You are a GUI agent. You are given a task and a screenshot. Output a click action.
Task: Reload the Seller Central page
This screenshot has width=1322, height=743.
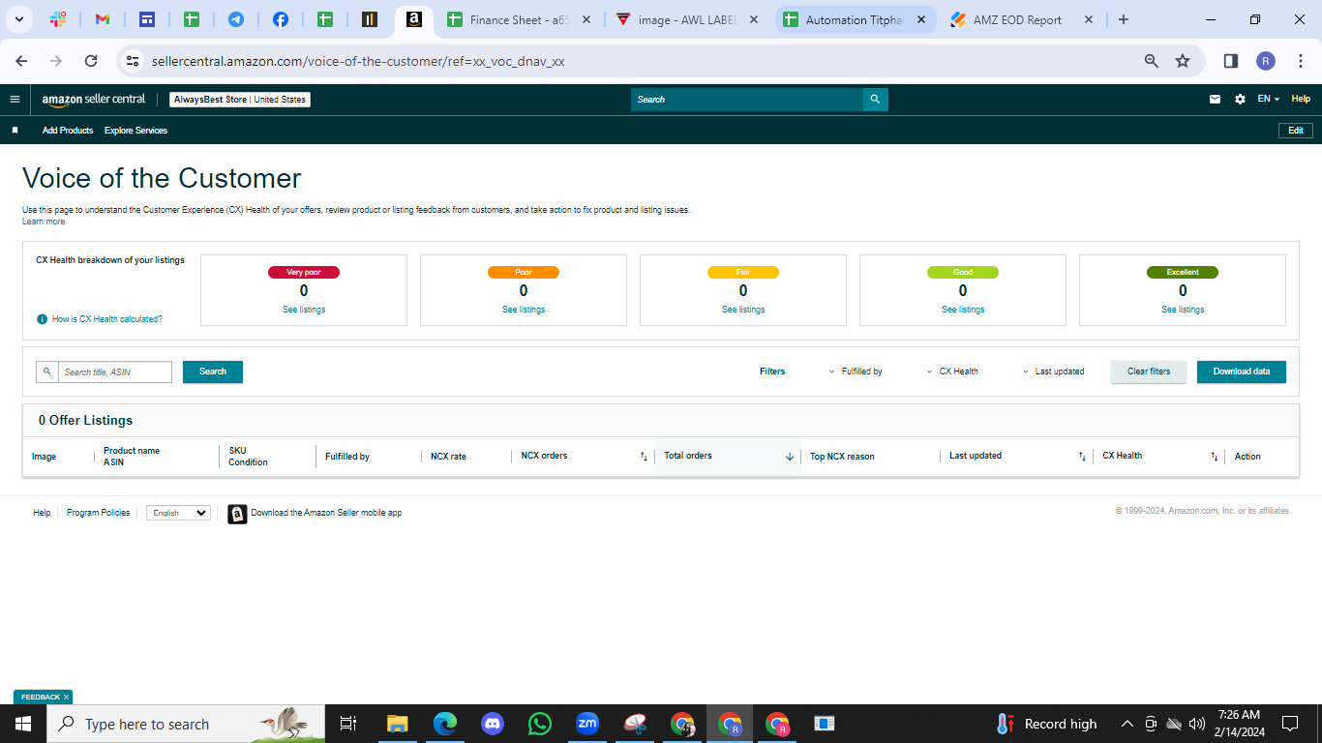(91, 61)
